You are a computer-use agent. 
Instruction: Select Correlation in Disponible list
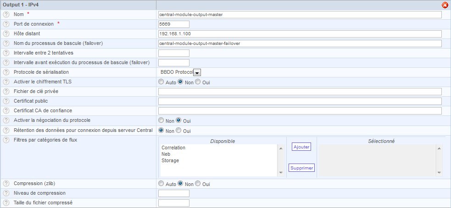[173, 148]
